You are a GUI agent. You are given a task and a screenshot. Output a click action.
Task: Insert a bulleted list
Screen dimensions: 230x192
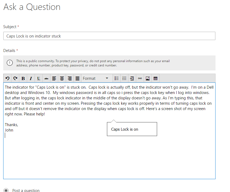click(x=117, y=78)
